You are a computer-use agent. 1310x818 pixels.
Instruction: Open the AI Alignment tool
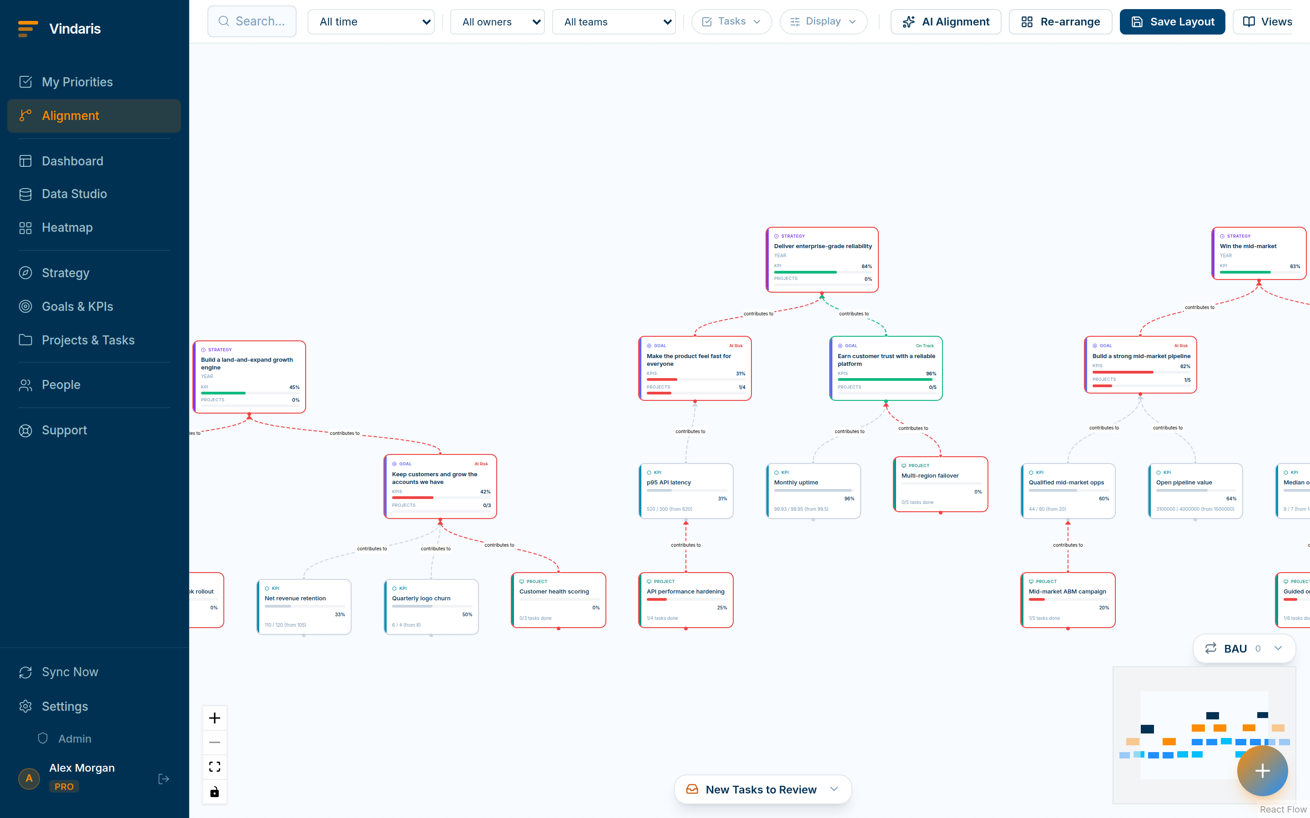pos(946,22)
